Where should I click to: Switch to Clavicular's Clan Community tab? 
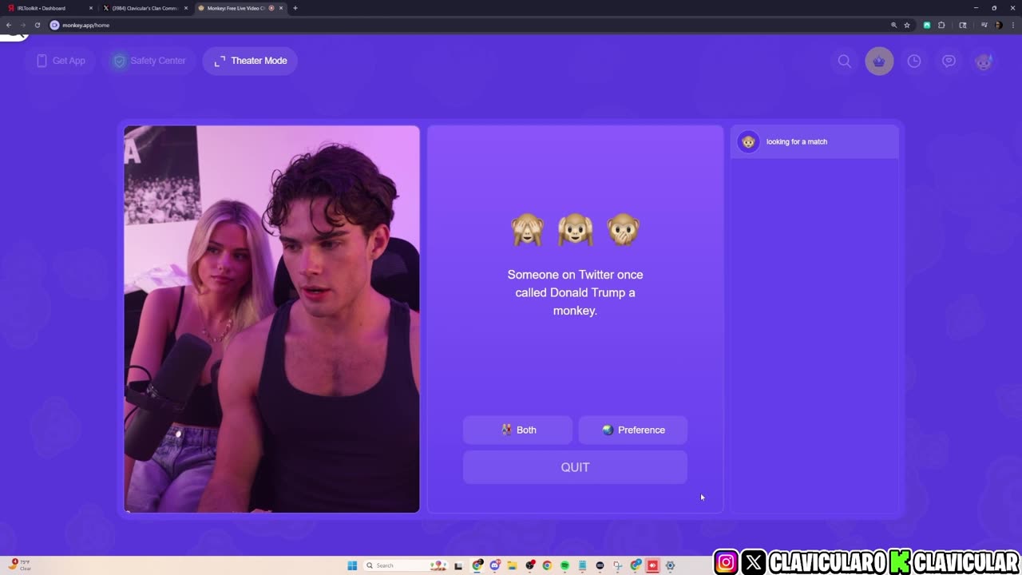click(145, 8)
